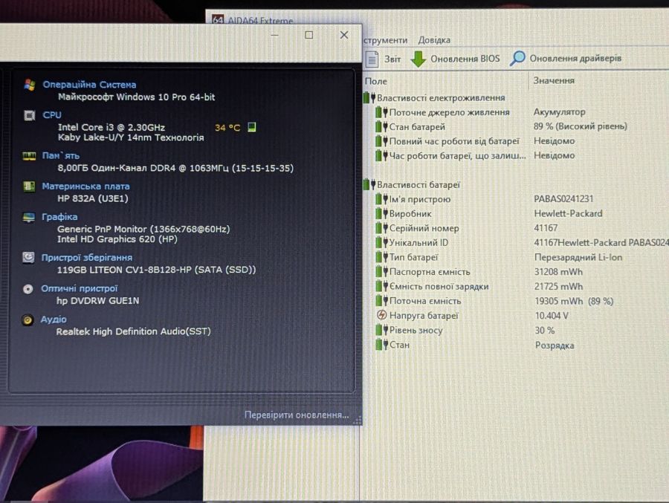
Task: Click the RAM stick icon beside Пам`ять
Action: 29,156
